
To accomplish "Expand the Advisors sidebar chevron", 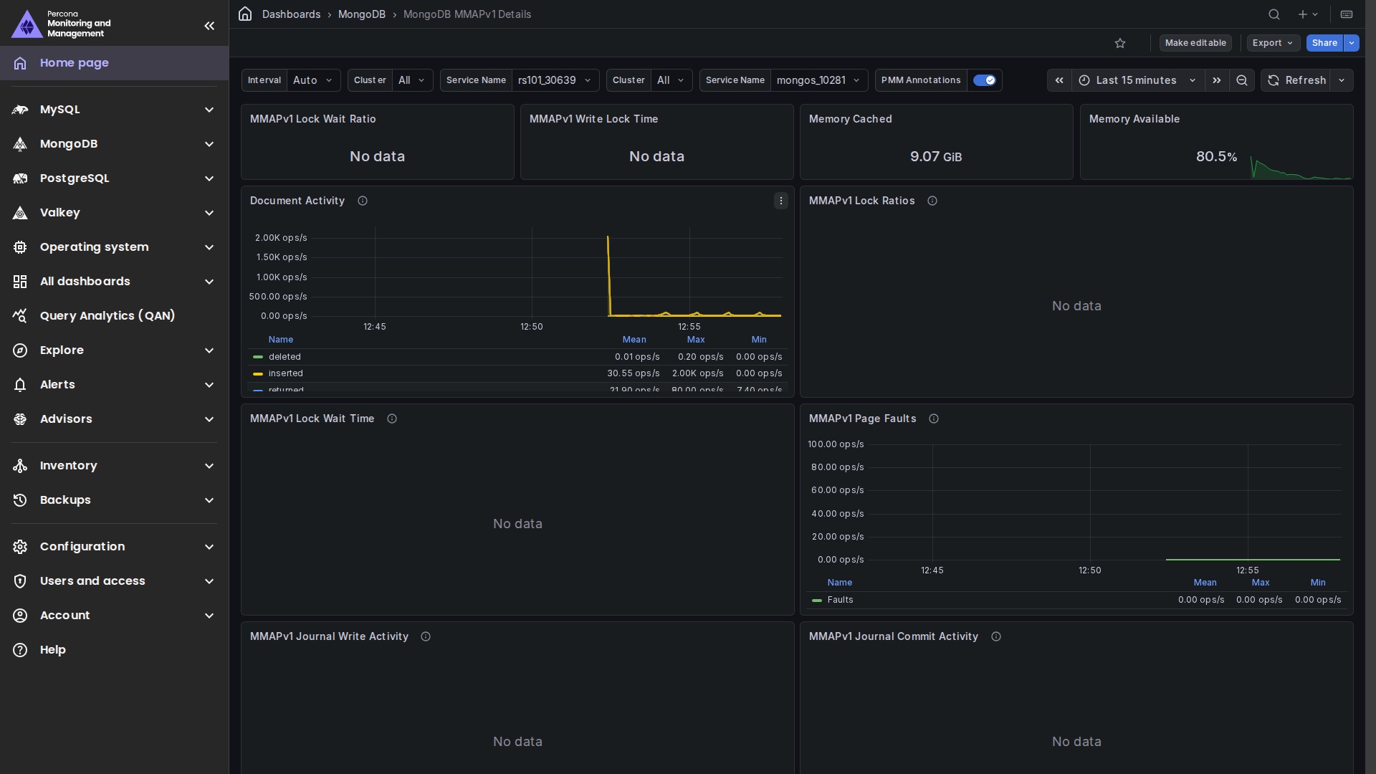I will 209,419.
